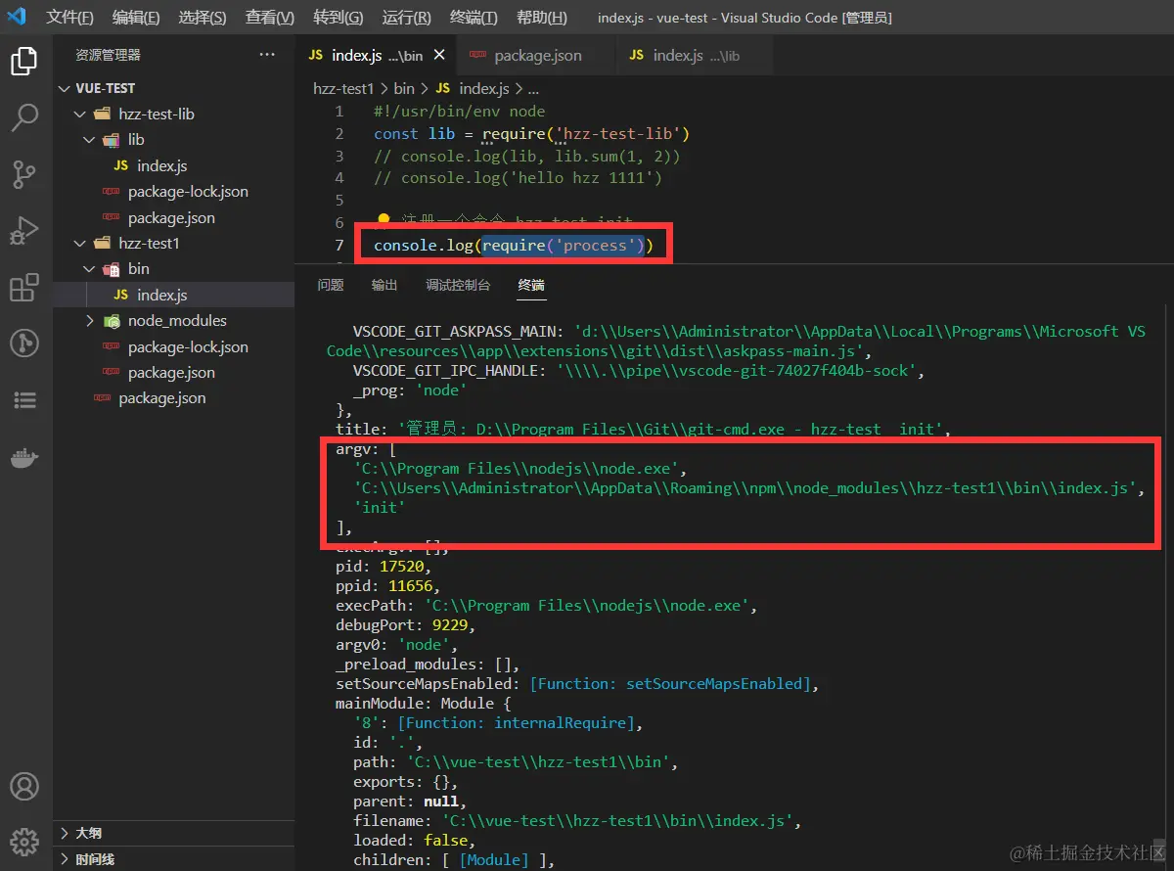Viewport: 1174px width, 871px height.
Task: Expand the node_modules folder chevron
Action: point(90,321)
